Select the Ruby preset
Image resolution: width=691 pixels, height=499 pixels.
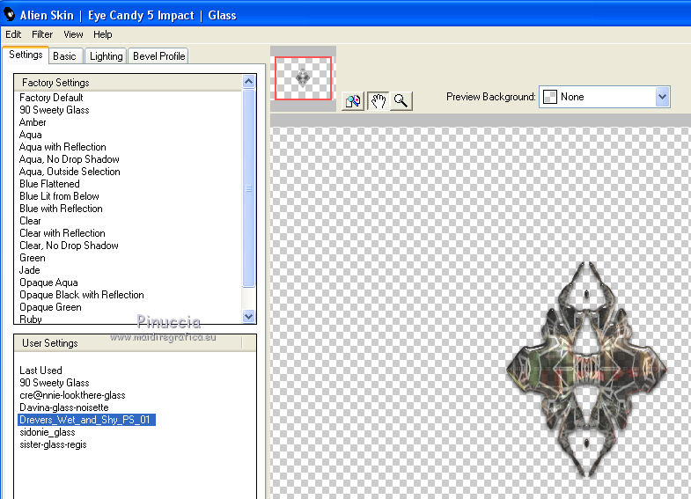[x=31, y=319]
